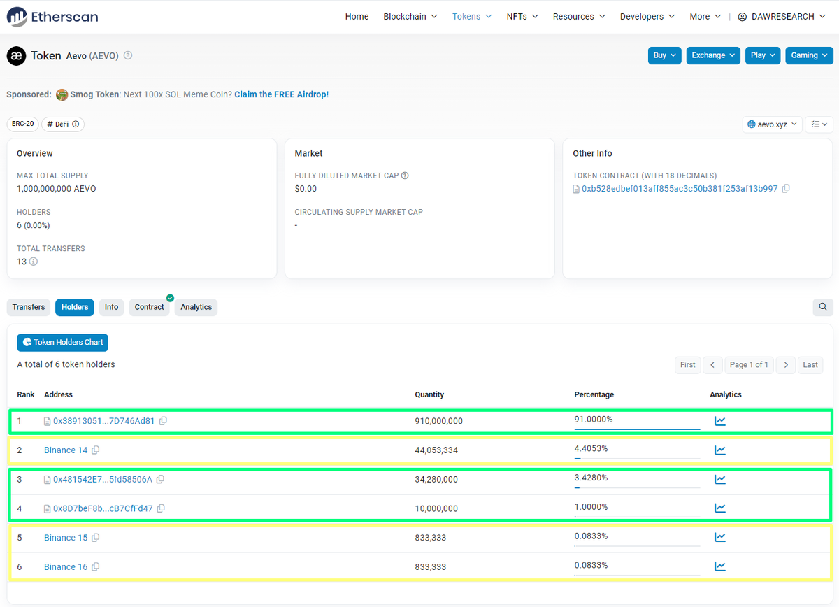The image size is (839, 607).
Task: Switch to the Info tab
Action: [x=112, y=307]
